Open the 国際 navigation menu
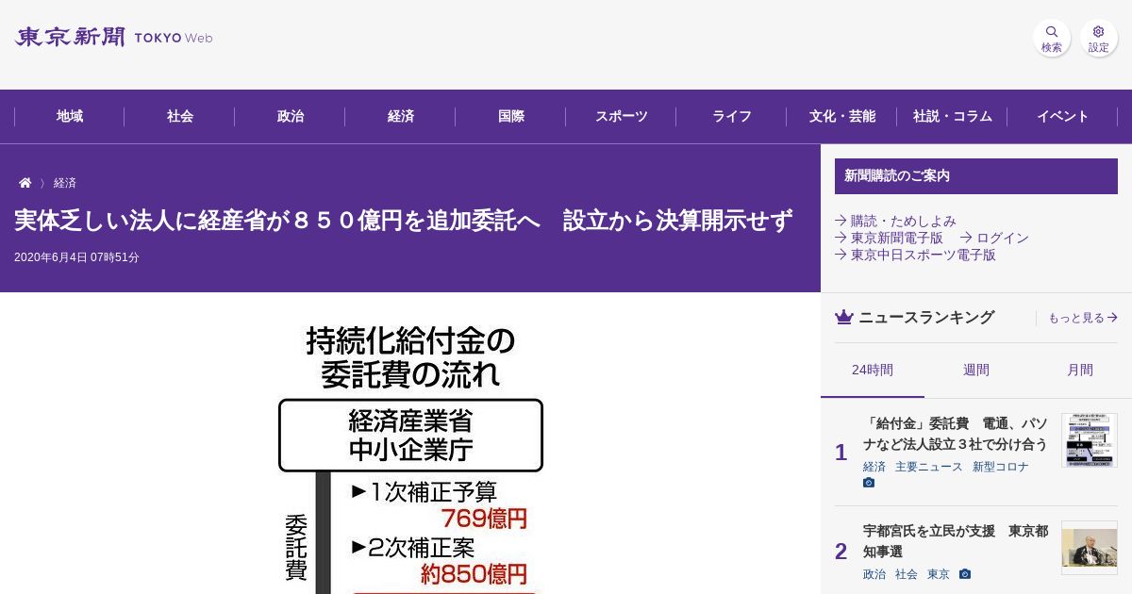Viewport: 1132px width, 594px height. tap(511, 117)
